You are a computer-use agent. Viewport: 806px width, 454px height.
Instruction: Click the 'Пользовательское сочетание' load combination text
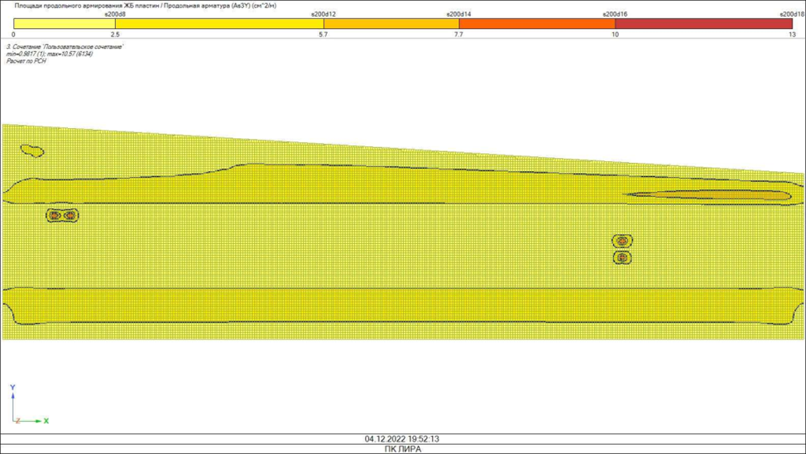pos(65,47)
